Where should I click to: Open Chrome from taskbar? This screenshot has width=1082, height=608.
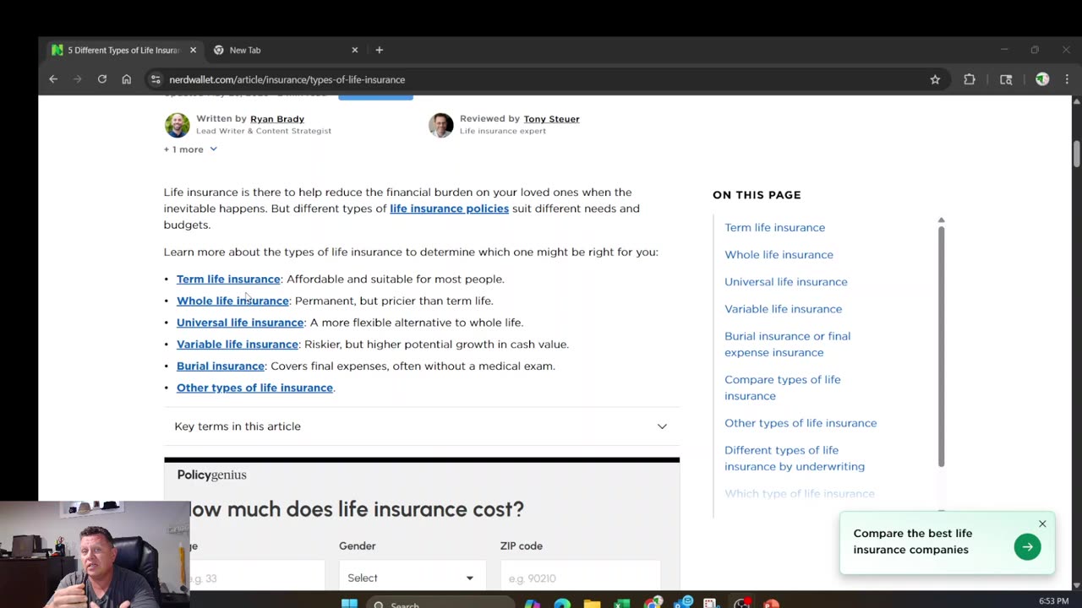[653, 603]
